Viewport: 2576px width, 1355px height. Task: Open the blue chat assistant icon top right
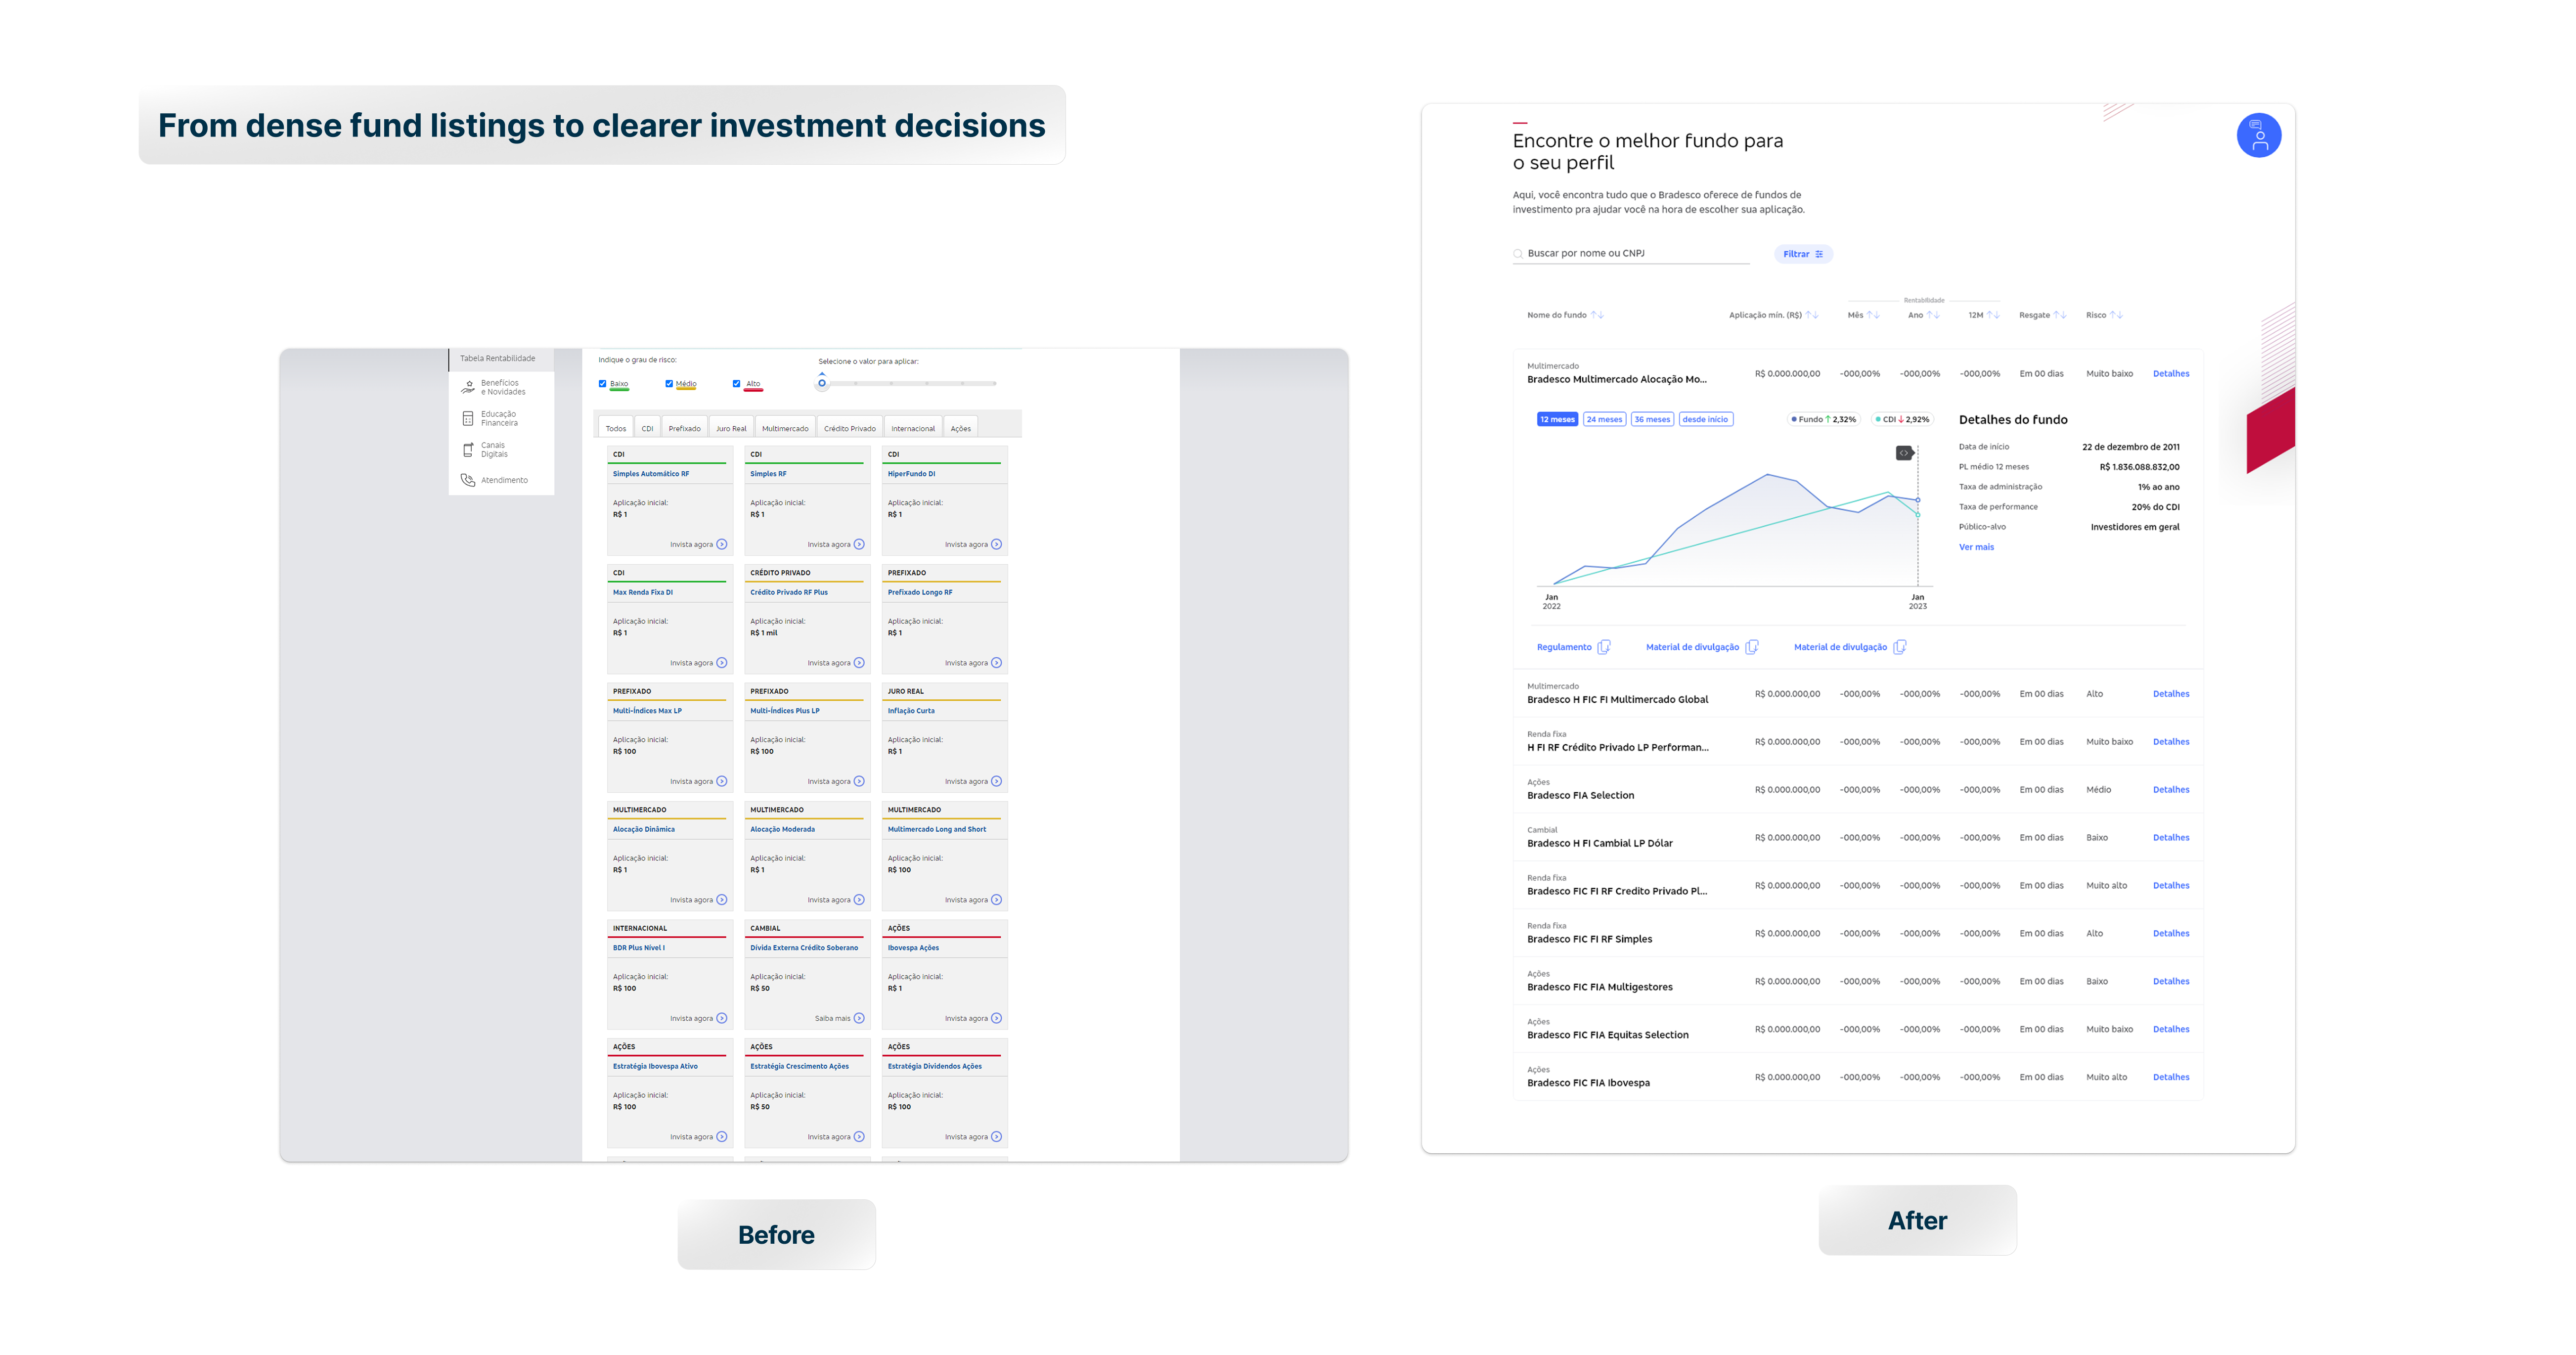tap(2260, 134)
